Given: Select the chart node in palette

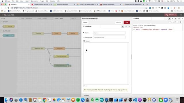Looking at the screenshot, I should coord(9,35).
